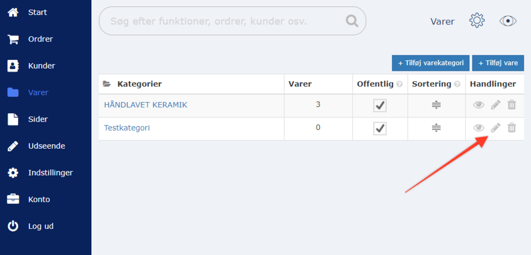The image size is (531, 255).
Task: Click the eye preview icon in header
Action: tap(508, 21)
